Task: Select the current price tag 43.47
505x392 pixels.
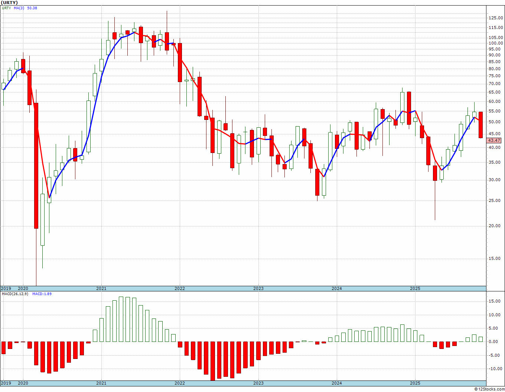Action: coord(494,140)
